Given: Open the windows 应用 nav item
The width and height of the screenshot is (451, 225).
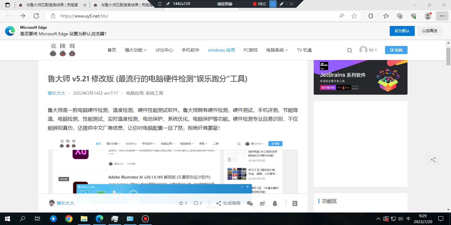Looking at the screenshot, I should [x=221, y=50].
